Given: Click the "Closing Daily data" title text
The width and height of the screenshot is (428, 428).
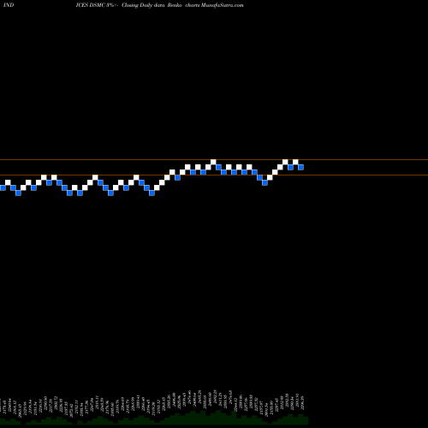Looking at the screenshot, I should 143,5.
